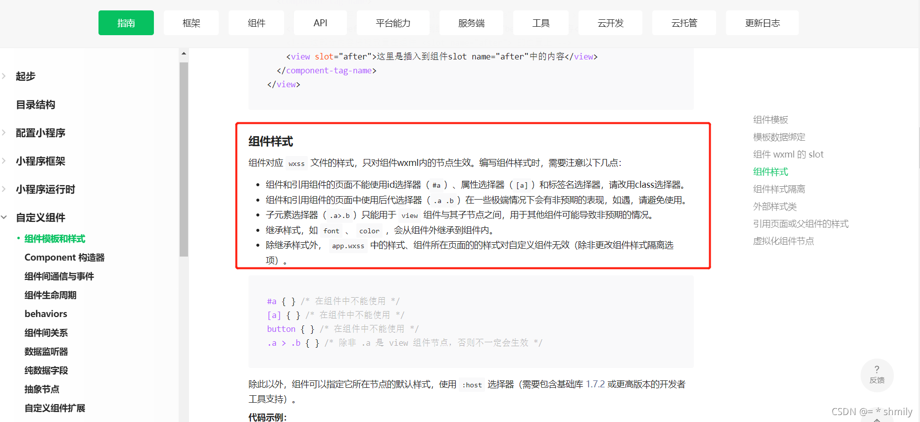Open 纯数据字段 page
Viewport: 920px width, 422px height.
(x=47, y=370)
